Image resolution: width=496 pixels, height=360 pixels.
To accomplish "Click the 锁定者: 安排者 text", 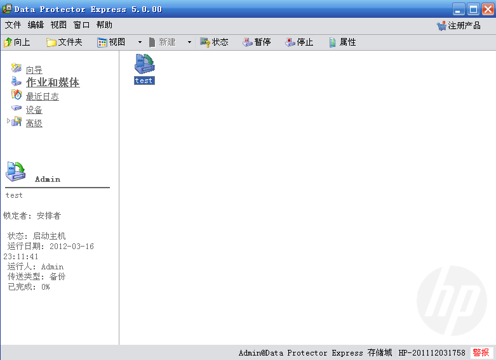I will [x=32, y=215].
